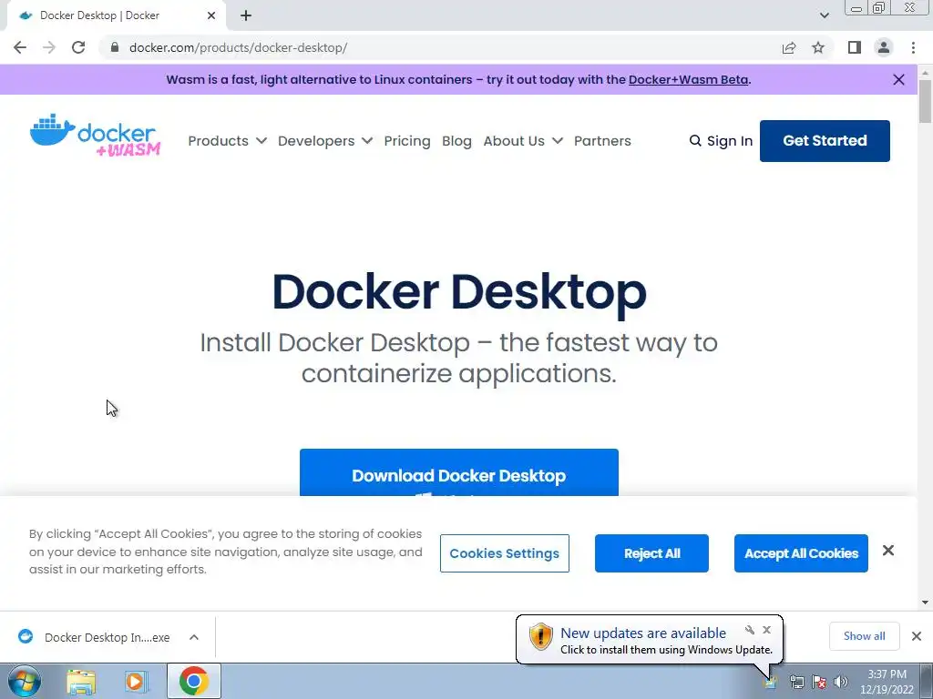Click the volume speaker tray icon
Viewport: 933px width, 699px height.
point(841,682)
